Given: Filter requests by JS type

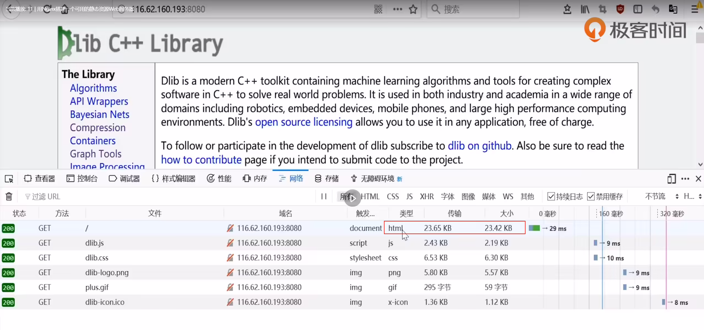Looking at the screenshot, I should coord(409,196).
